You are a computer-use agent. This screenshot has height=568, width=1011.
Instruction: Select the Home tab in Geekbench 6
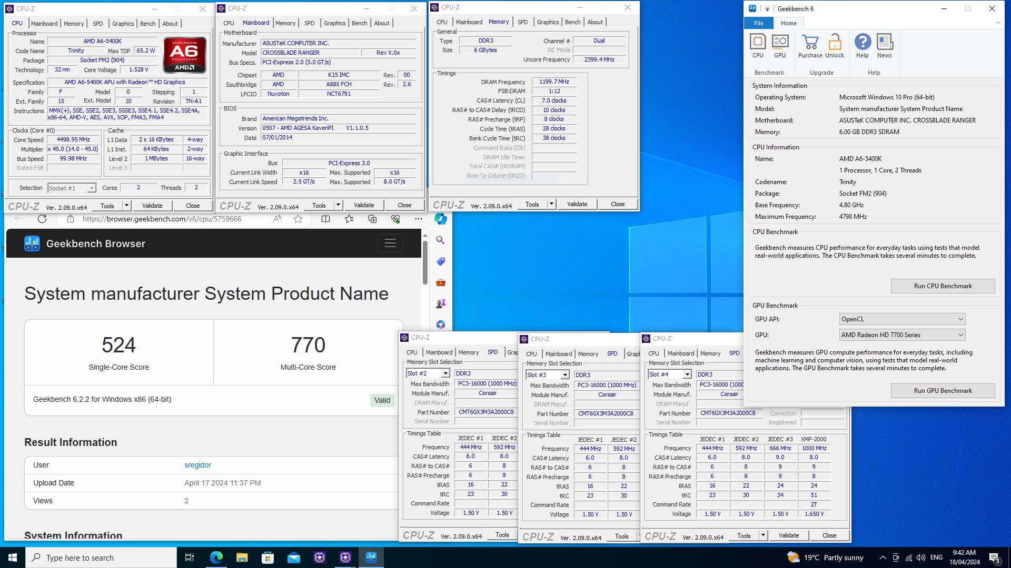point(788,23)
